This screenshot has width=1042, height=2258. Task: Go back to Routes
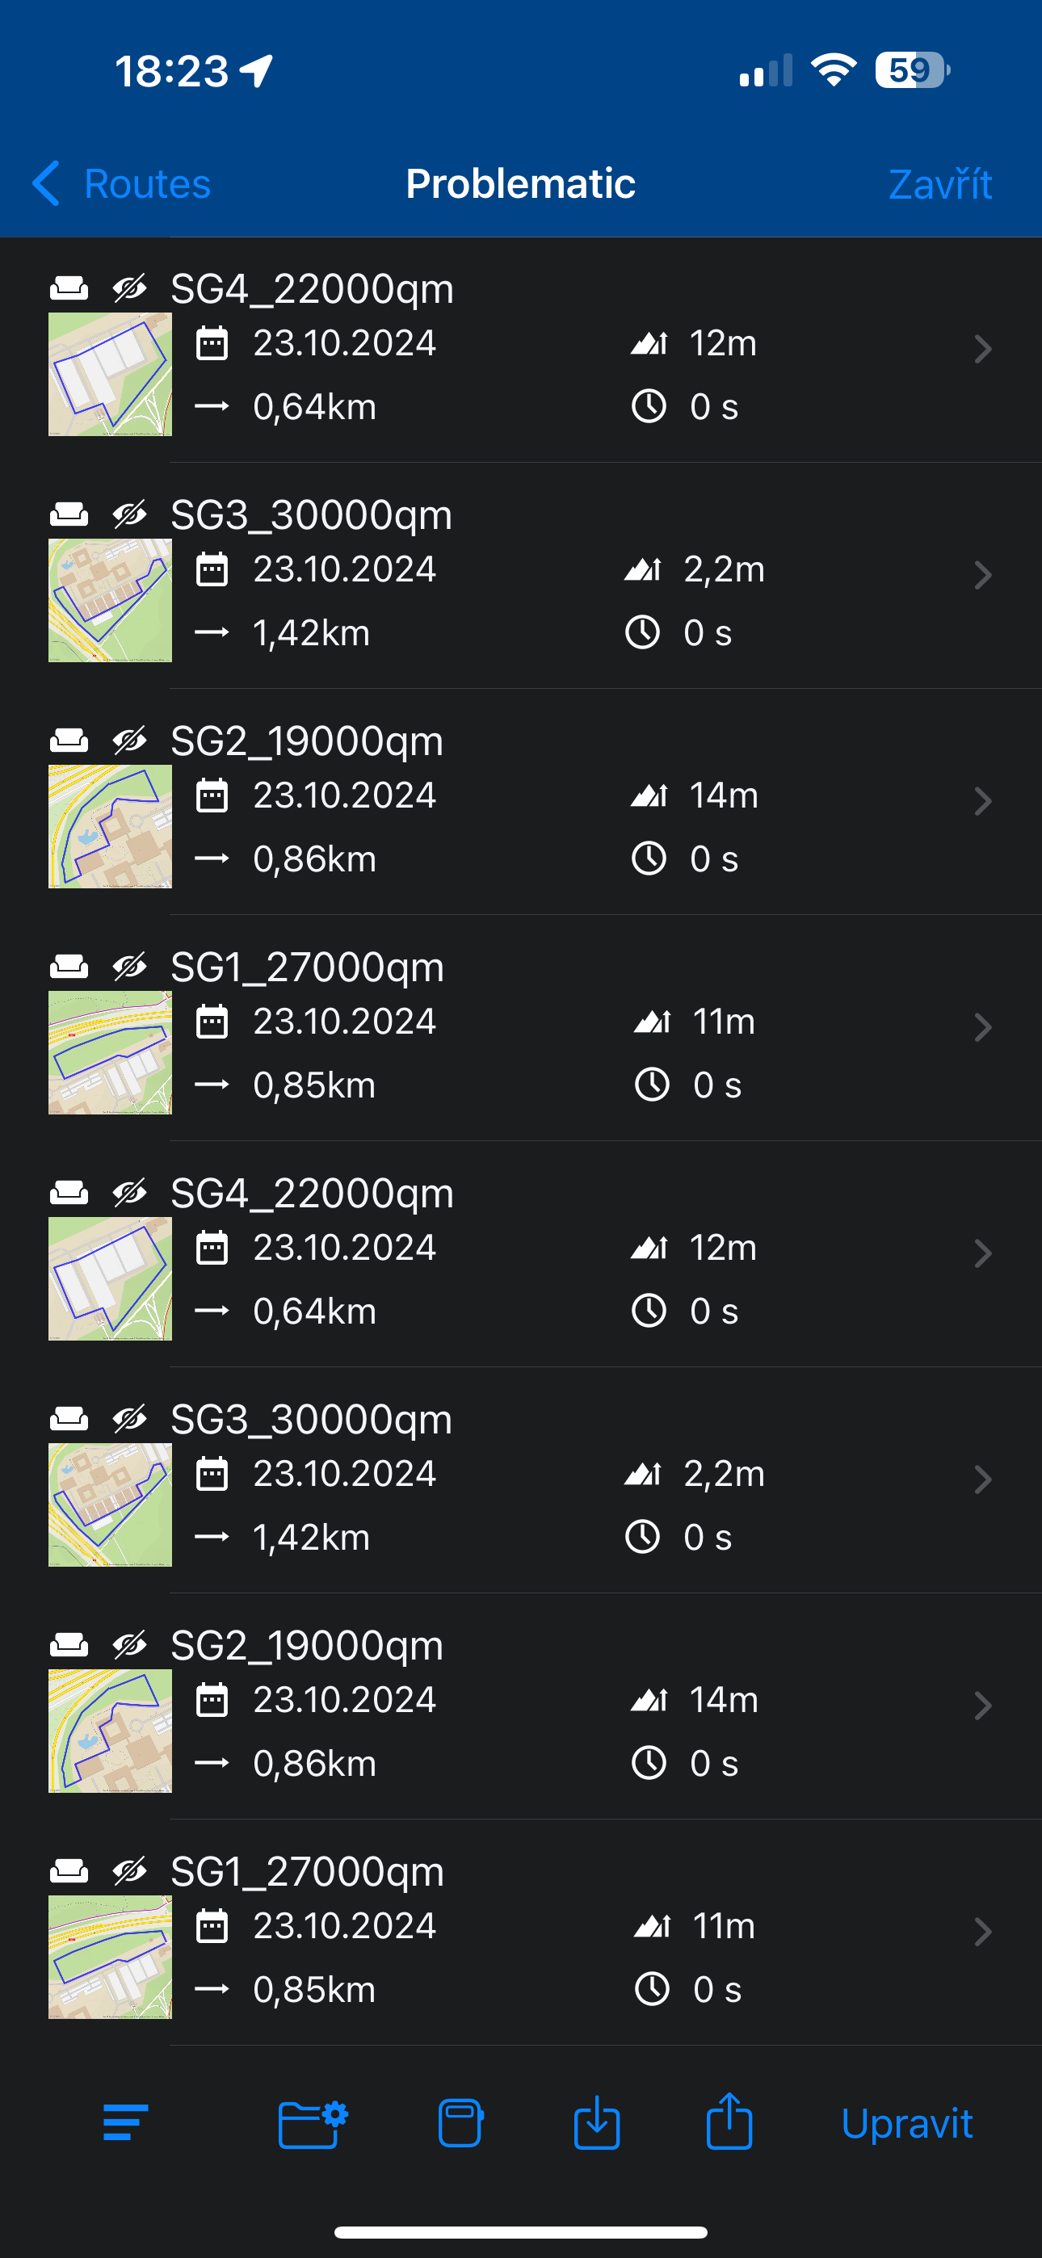coord(122,184)
